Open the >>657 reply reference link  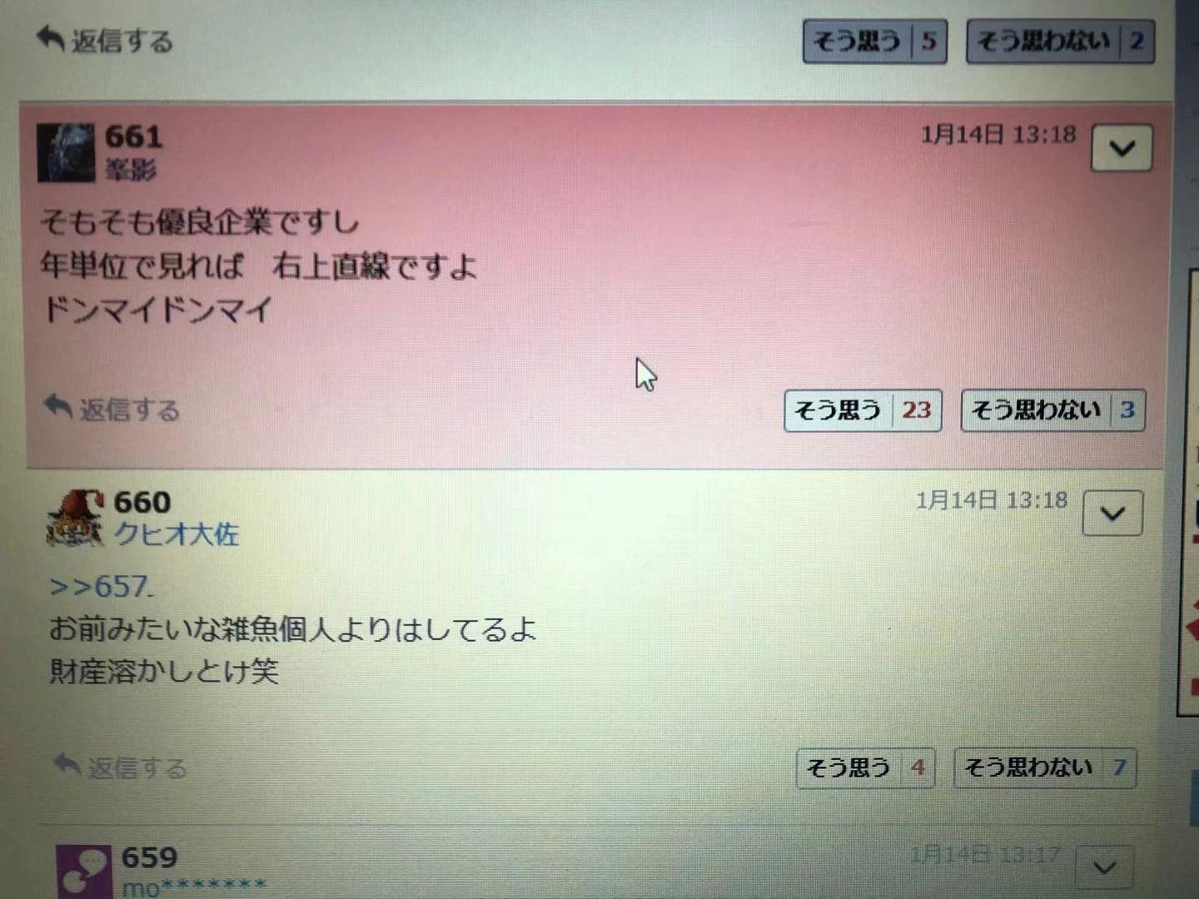click(x=101, y=587)
